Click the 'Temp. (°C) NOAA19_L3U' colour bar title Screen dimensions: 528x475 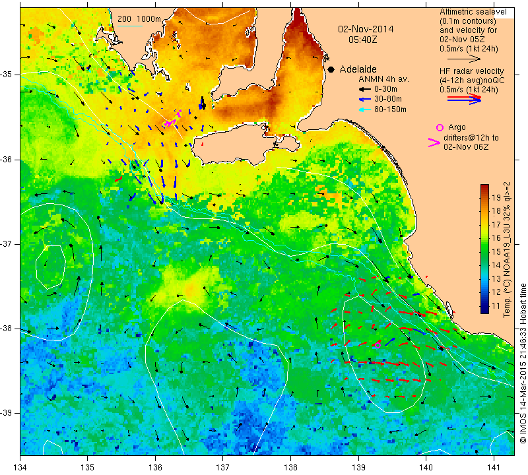[507, 249]
